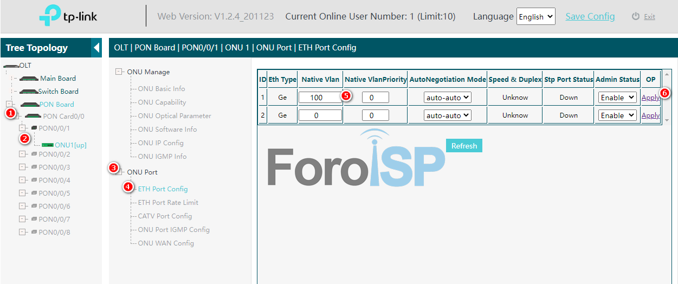
Task: Click the green ONU1[up] device icon
Action: pos(48,145)
